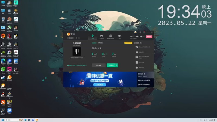This screenshot has width=217, height=122.
Task: Click the Leigod orange logo
Action: point(71,34)
